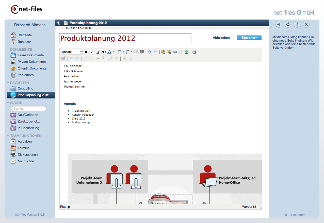This screenshot has height=223, width=324.
Task: Open Team Dokumente in sidebar
Action: click(30, 55)
